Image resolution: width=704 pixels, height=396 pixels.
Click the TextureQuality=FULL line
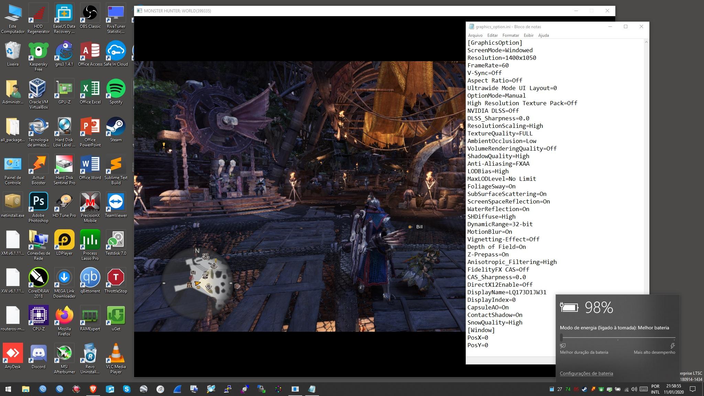(500, 133)
